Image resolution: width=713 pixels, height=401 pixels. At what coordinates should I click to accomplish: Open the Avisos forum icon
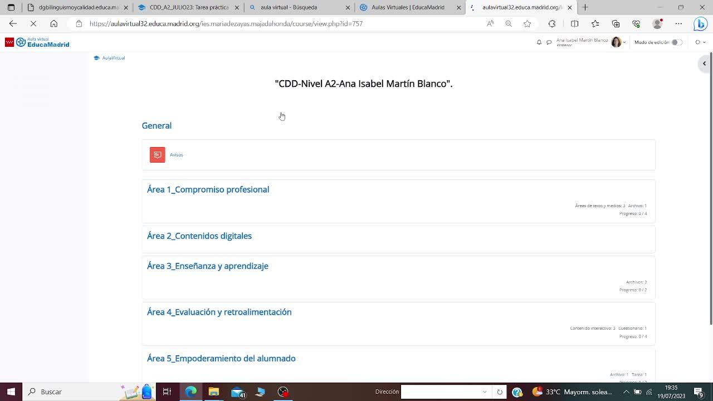[x=158, y=155]
